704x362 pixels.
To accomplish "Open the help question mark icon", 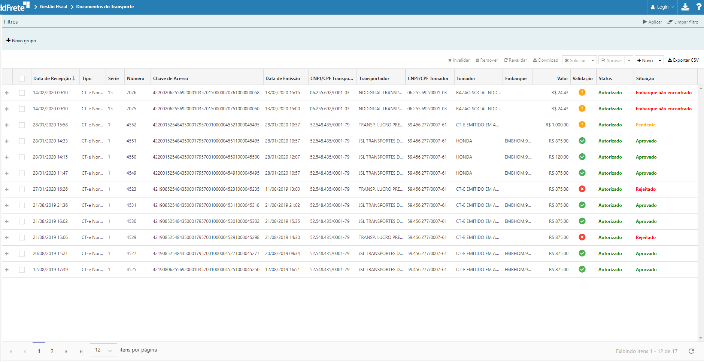I will 699,7.
